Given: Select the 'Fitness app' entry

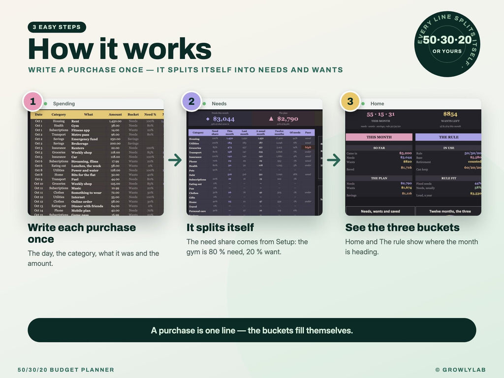Looking at the screenshot, I should [x=80, y=130].
